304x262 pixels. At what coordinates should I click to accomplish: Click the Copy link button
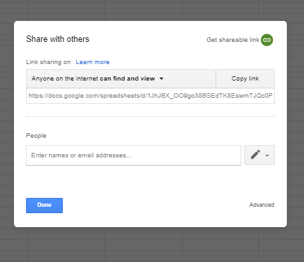[245, 79]
